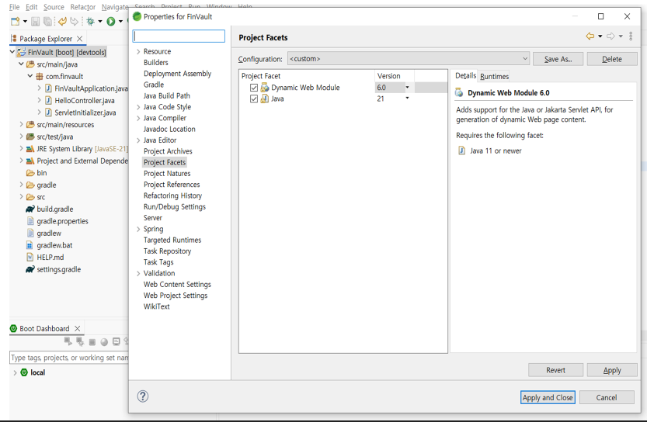Click the help question mark icon

143,396
